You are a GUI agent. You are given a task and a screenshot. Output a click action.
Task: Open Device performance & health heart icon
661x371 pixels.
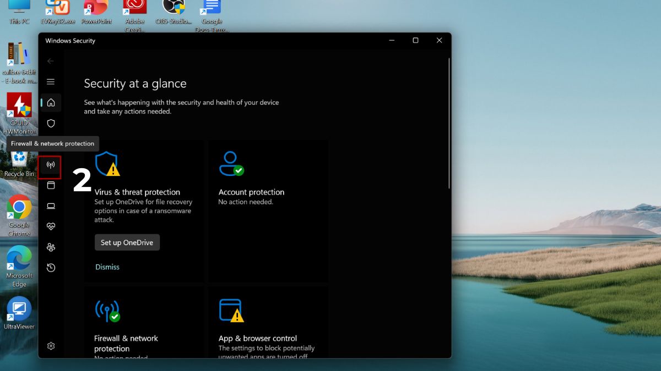pos(51,226)
